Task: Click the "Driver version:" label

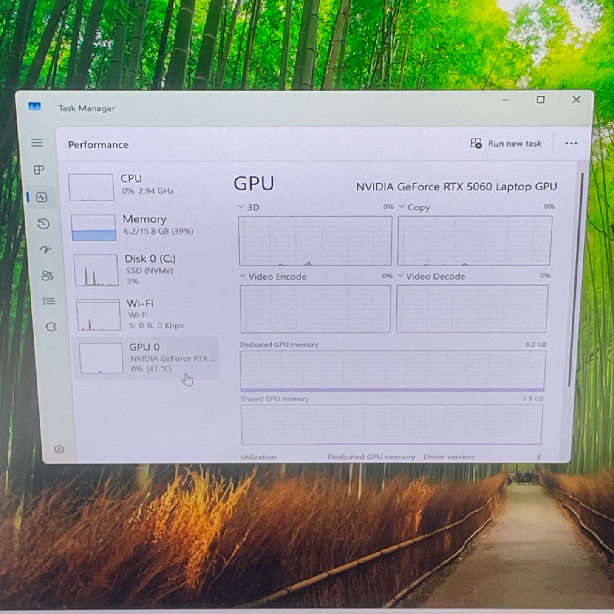Action: point(450,457)
